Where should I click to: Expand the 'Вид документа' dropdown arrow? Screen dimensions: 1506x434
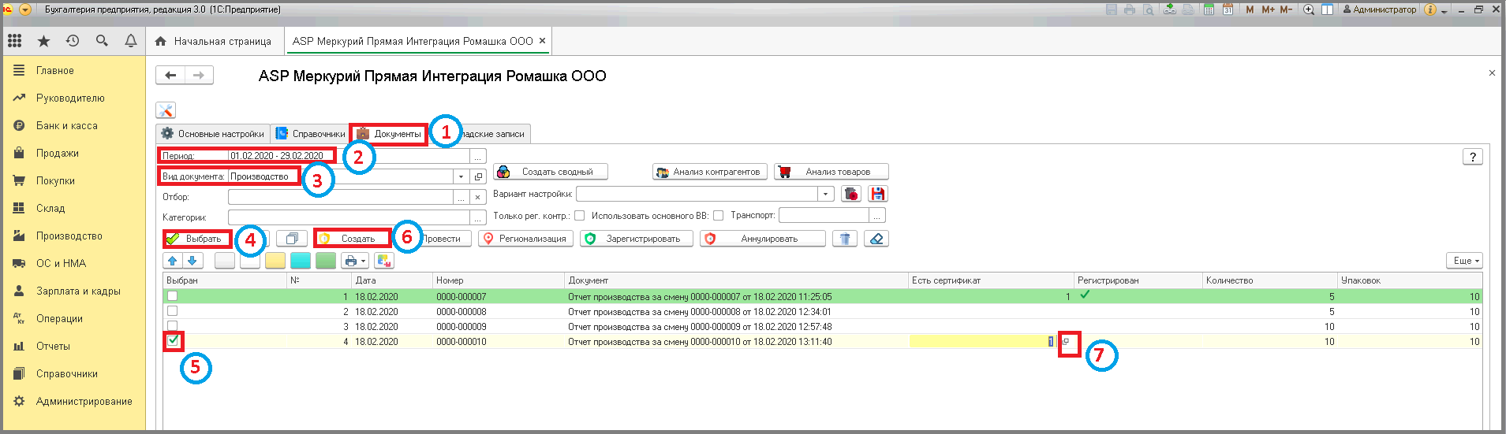tap(462, 176)
